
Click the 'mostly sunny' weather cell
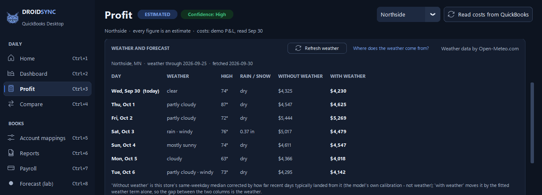coord(181,145)
